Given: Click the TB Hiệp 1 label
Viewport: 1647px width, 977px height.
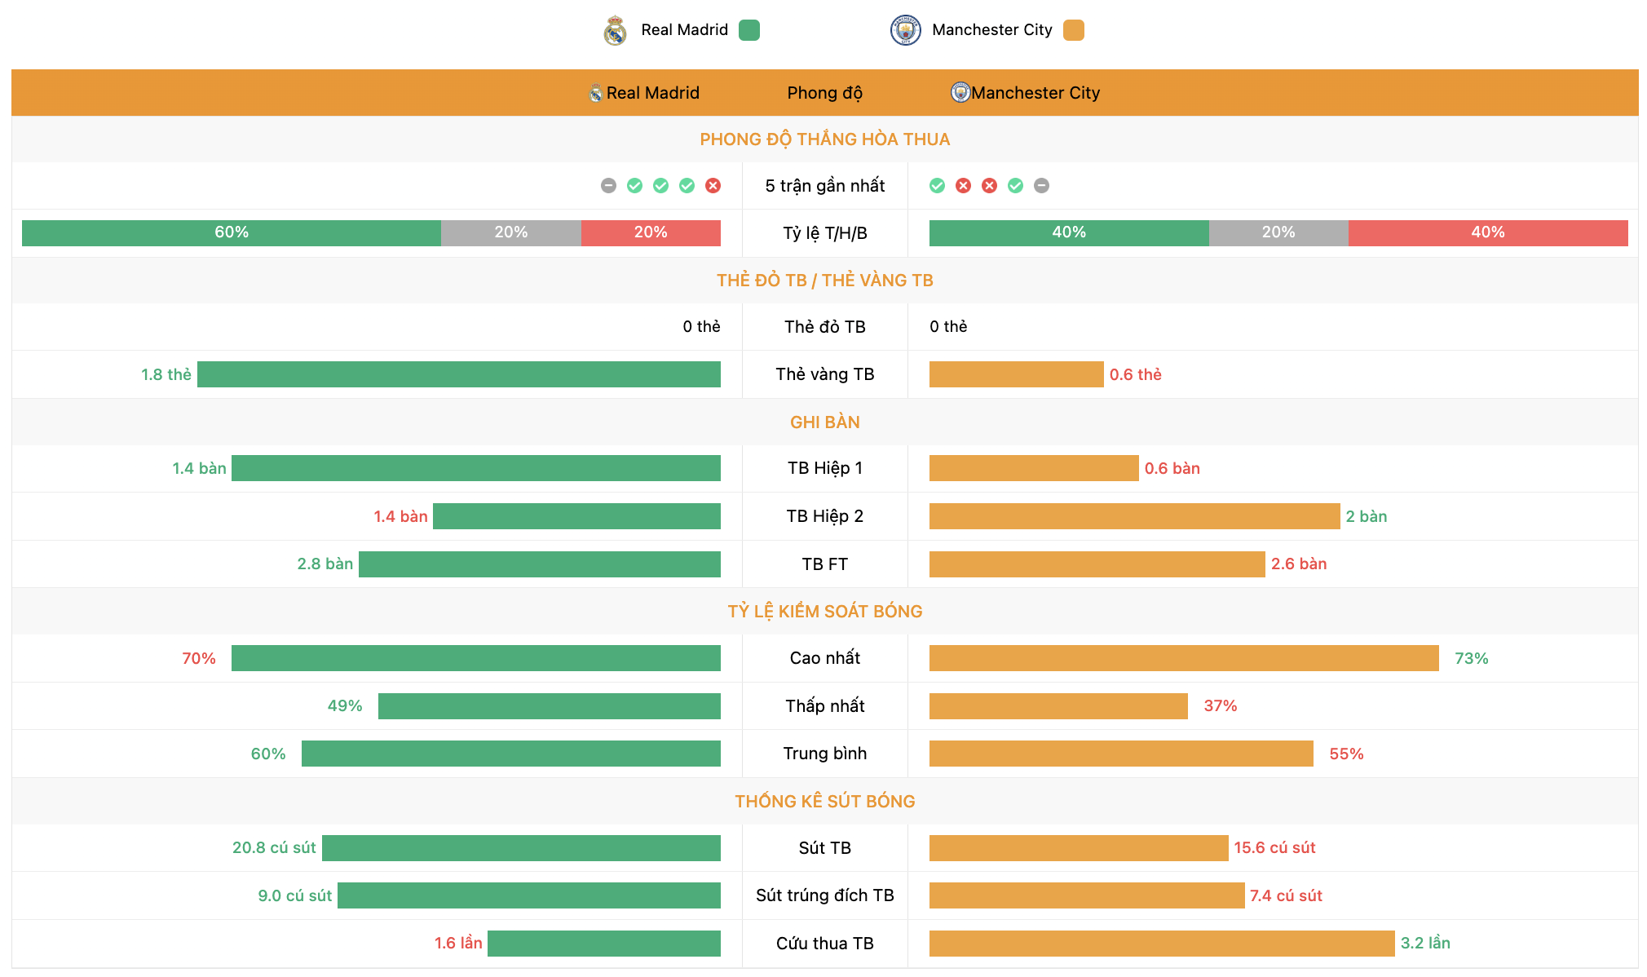Looking at the screenshot, I should pos(824,468).
